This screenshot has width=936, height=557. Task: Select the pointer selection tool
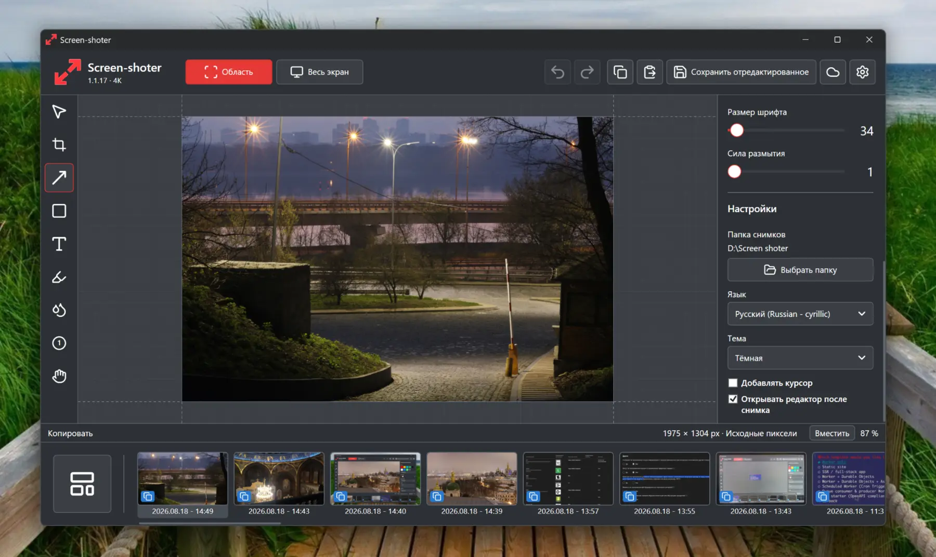(59, 112)
